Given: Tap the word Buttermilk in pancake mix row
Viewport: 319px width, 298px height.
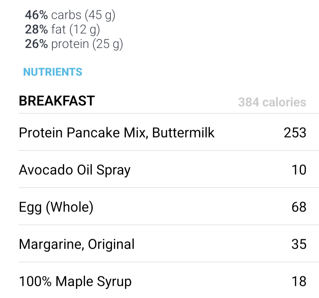Looking at the screenshot, I should point(183,132).
